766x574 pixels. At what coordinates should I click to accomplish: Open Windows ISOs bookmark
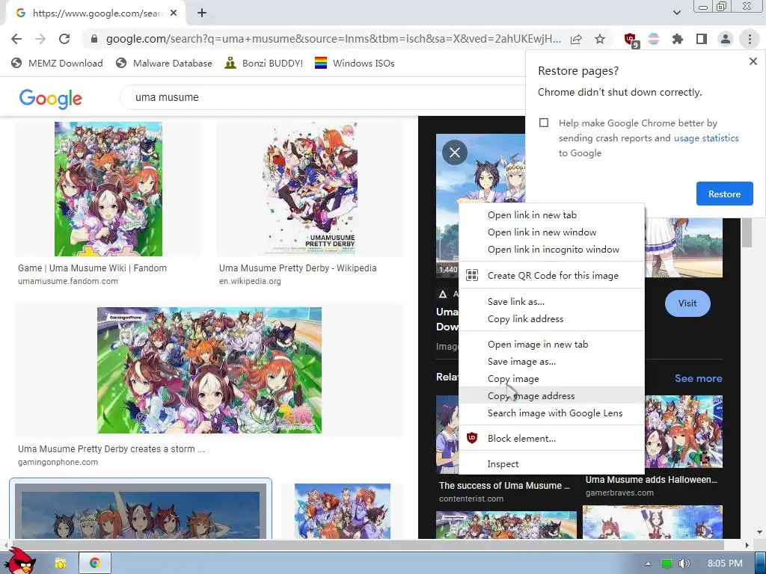355,63
